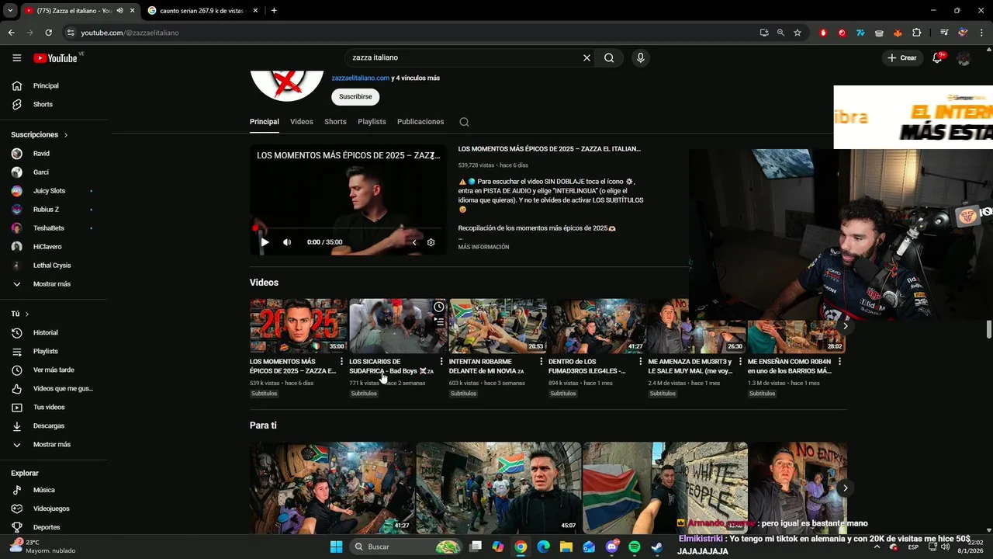993x559 pixels.
Task: Open options for ME AMENAZA DE MU3RT3 video
Action: [x=740, y=362]
